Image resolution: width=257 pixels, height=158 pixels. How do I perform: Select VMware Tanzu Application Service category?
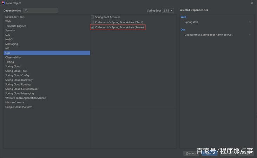47,98
